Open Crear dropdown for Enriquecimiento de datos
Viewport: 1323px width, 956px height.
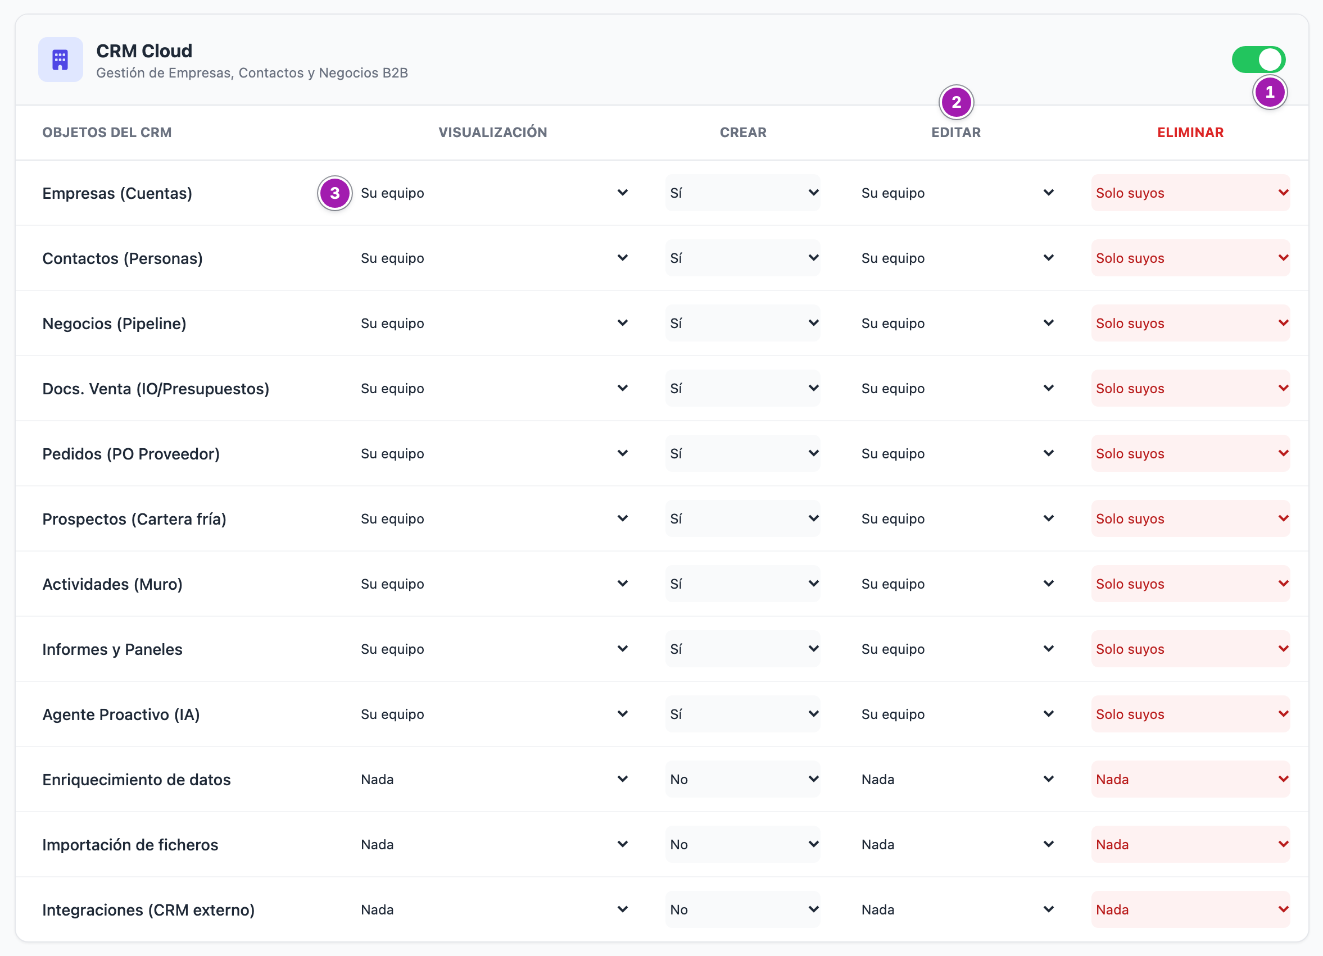pyautogui.click(x=742, y=780)
